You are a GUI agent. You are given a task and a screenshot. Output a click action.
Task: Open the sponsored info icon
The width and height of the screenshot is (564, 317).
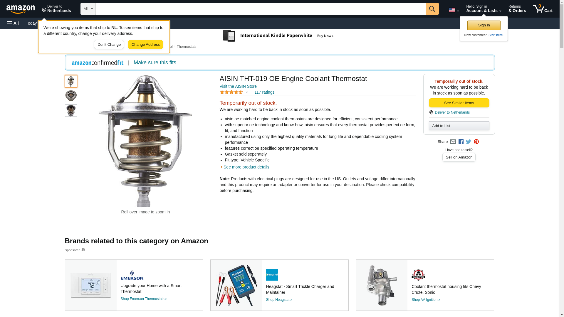[x=83, y=250]
